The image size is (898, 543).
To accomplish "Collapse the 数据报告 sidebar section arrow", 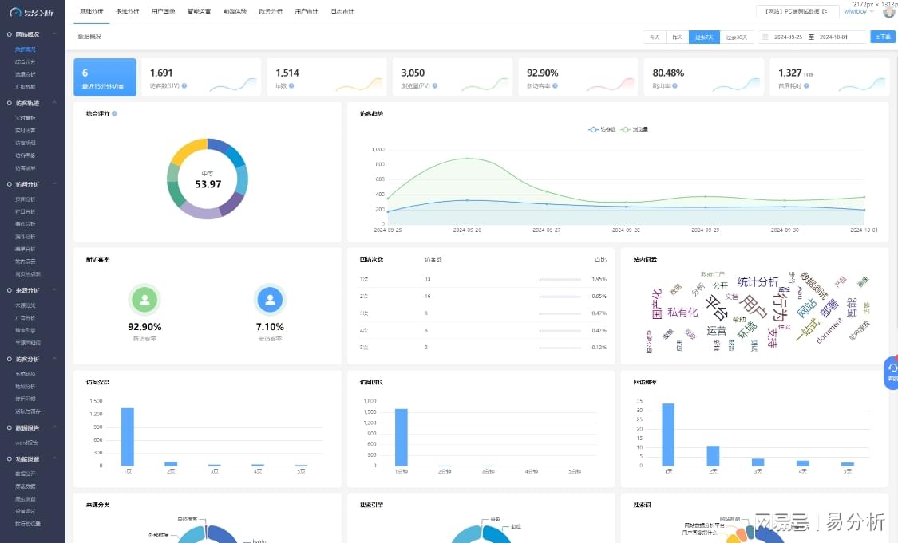I will tap(54, 428).
